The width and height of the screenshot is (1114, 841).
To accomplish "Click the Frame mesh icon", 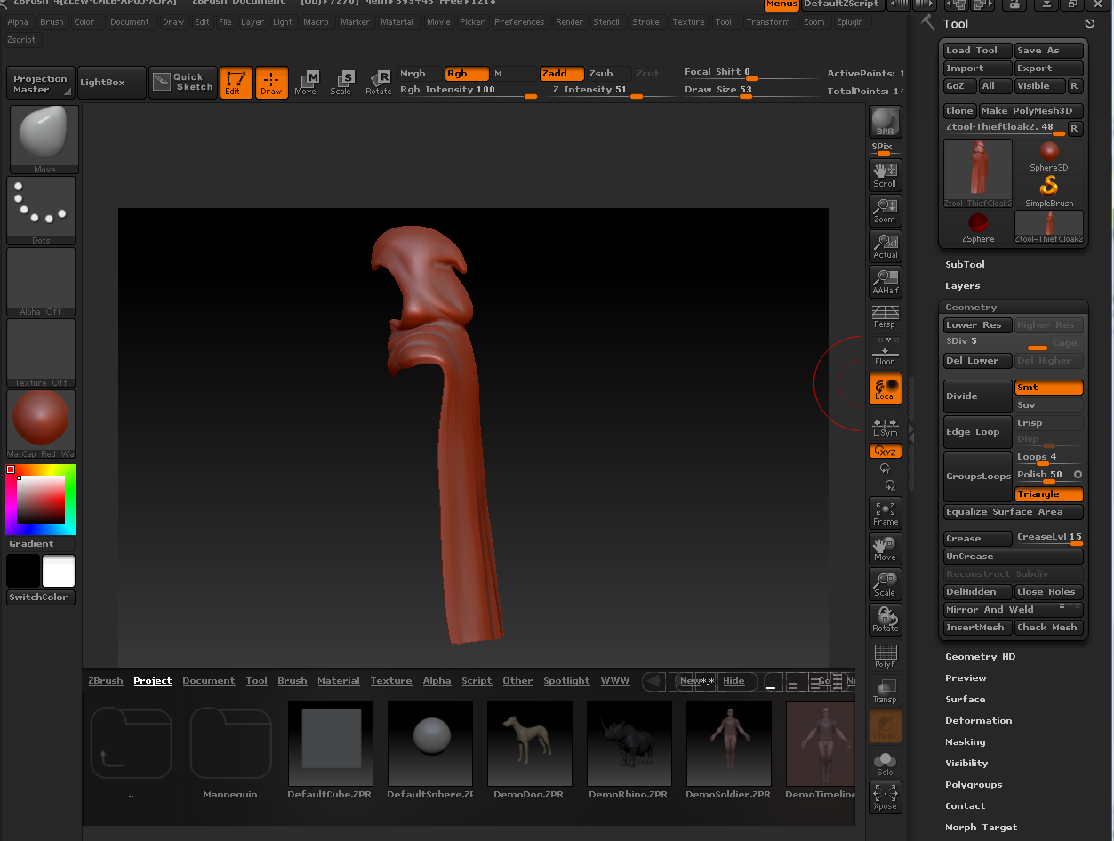I will pos(885,513).
